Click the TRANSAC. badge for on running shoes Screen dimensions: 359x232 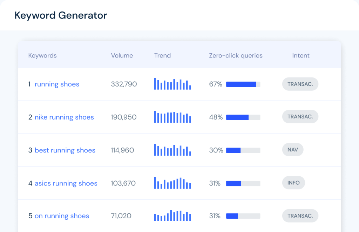[x=300, y=216]
